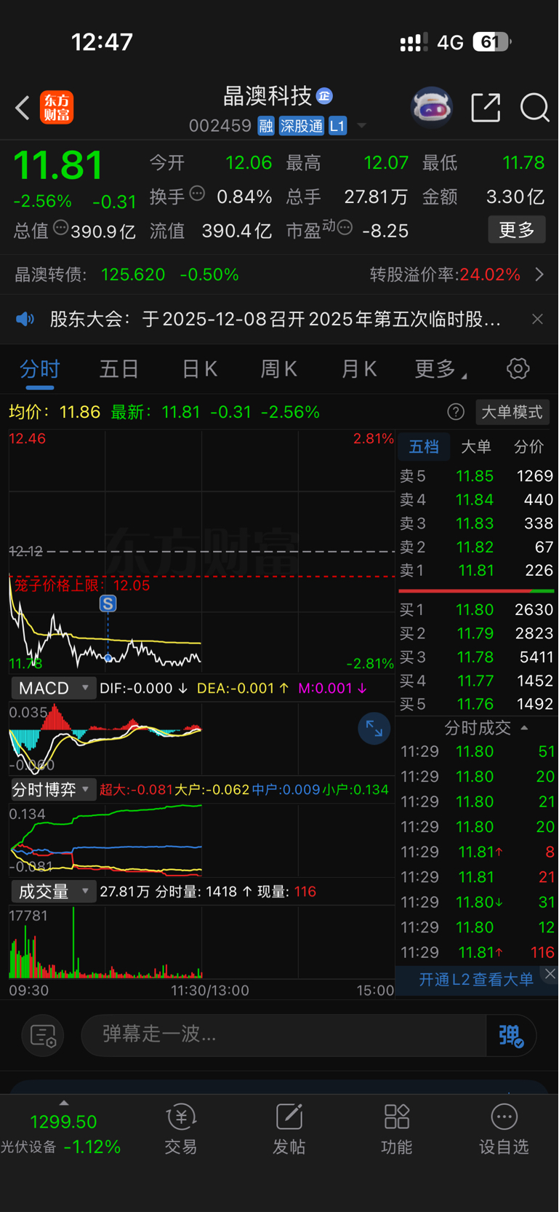
Task: Tap 设自选 add to watchlist
Action: pos(504,1130)
